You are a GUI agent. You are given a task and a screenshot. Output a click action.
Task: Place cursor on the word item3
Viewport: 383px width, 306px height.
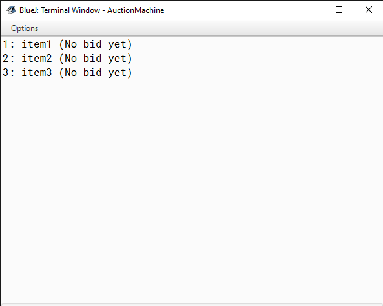coord(37,73)
